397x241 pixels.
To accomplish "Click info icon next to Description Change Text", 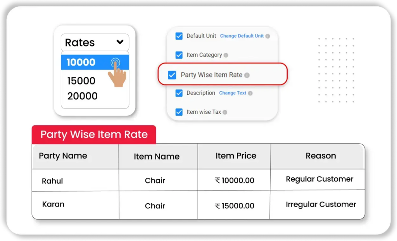I will (250, 94).
